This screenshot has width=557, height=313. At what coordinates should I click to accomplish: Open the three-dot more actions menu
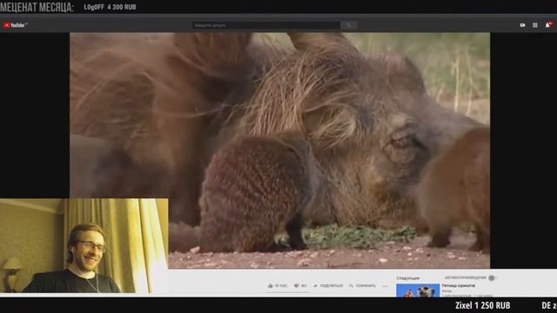click(385, 286)
